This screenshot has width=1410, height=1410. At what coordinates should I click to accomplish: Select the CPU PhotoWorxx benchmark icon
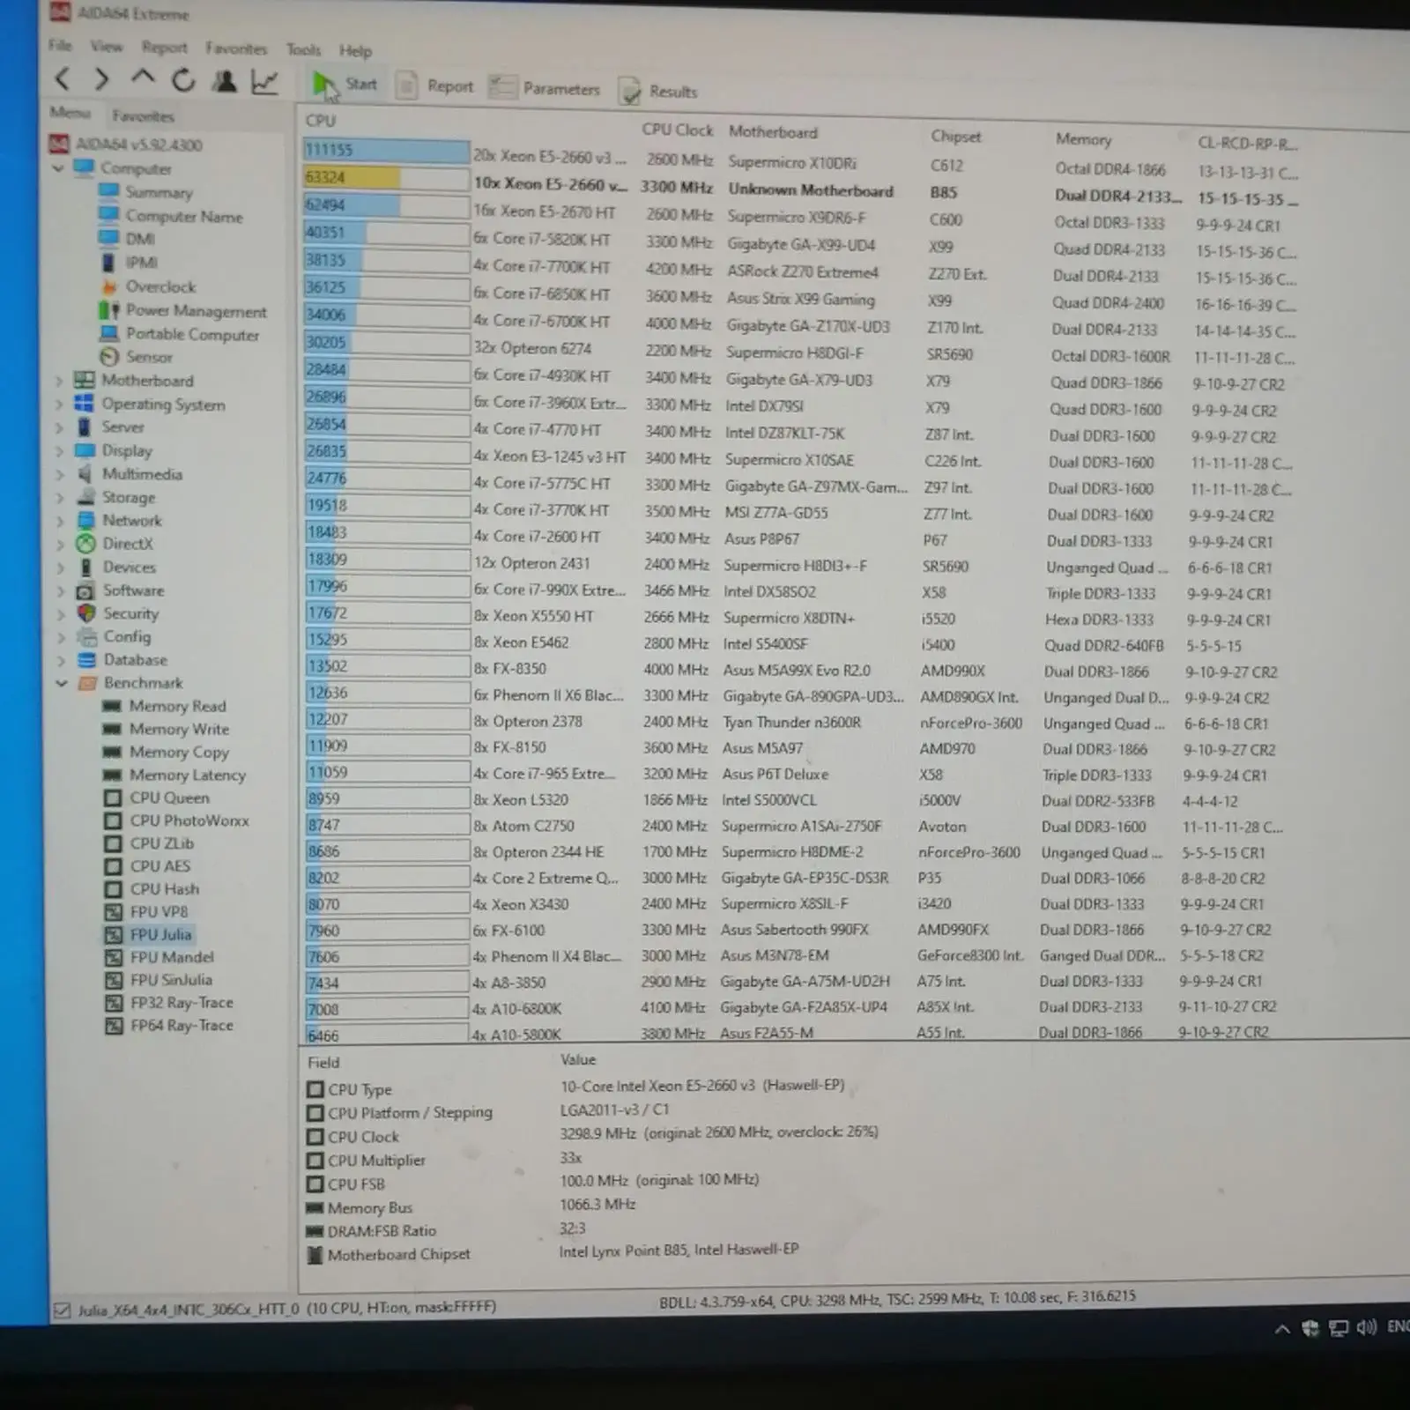(x=113, y=820)
